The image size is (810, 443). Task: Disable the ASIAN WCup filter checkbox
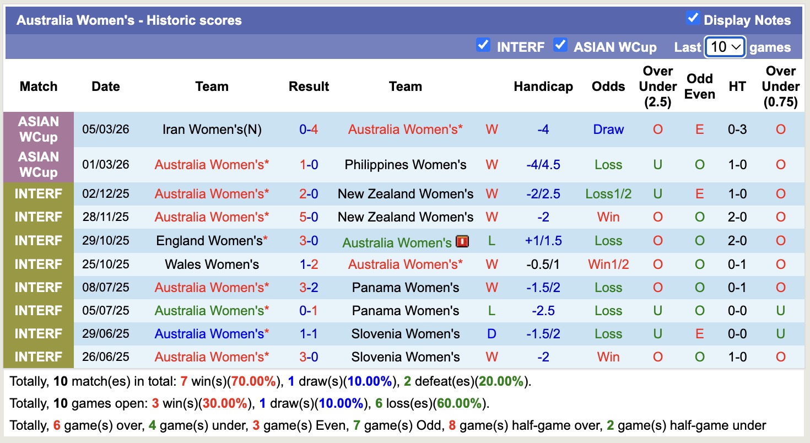point(560,46)
